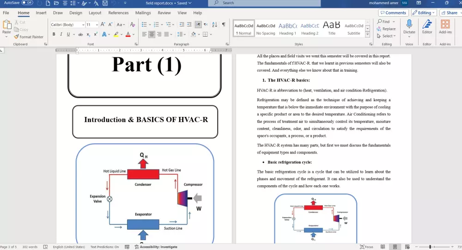Click the Paste clipboard icon
Image resolution: width=462 pixels, height=250 pixels.
[x=6, y=25]
